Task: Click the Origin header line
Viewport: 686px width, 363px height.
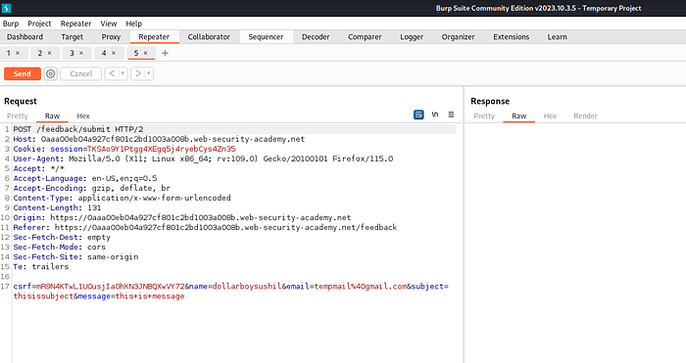Action: coord(182,217)
